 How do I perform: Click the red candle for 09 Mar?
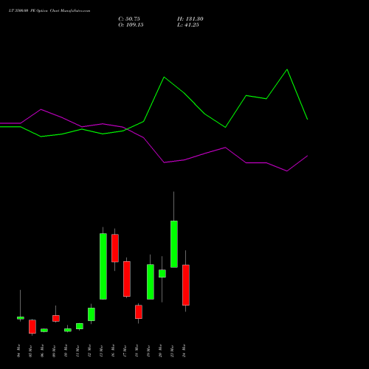coord(56,318)
